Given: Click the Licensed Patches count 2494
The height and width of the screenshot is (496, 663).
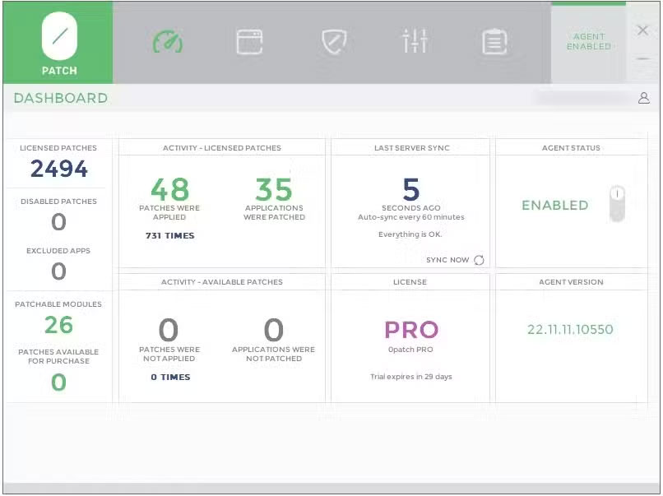Looking at the screenshot, I should (58, 169).
